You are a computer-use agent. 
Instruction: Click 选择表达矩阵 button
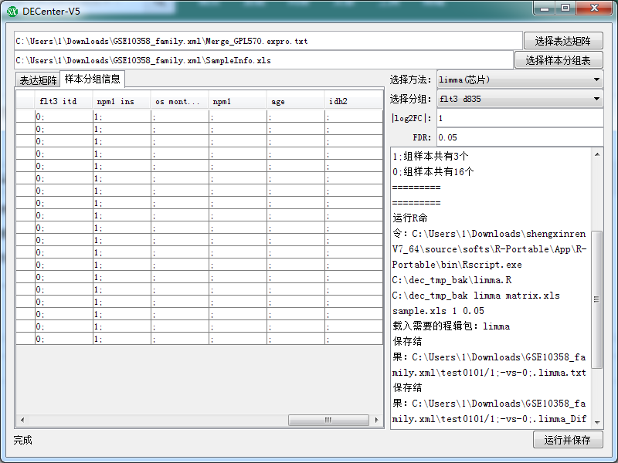563,41
